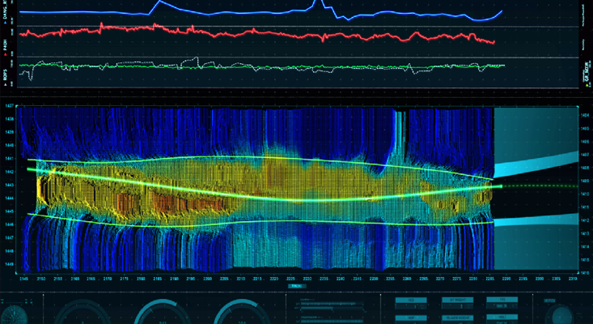This screenshot has height=324, width=593.
Task: Click the upper cyan projected boundary band
Action: (x=536, y=164)
